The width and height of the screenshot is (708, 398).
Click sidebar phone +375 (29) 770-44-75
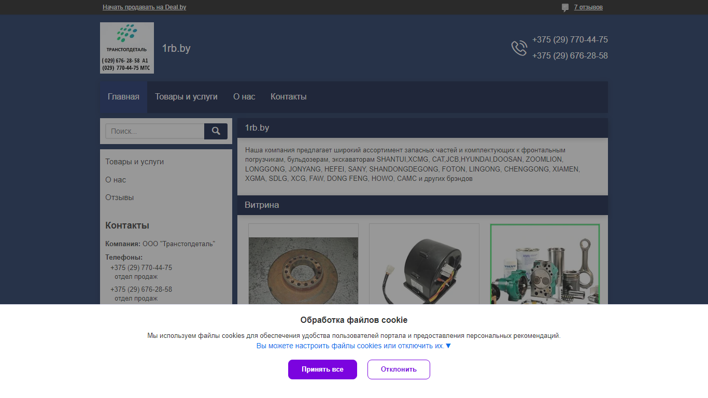click(x=141, y=268)
